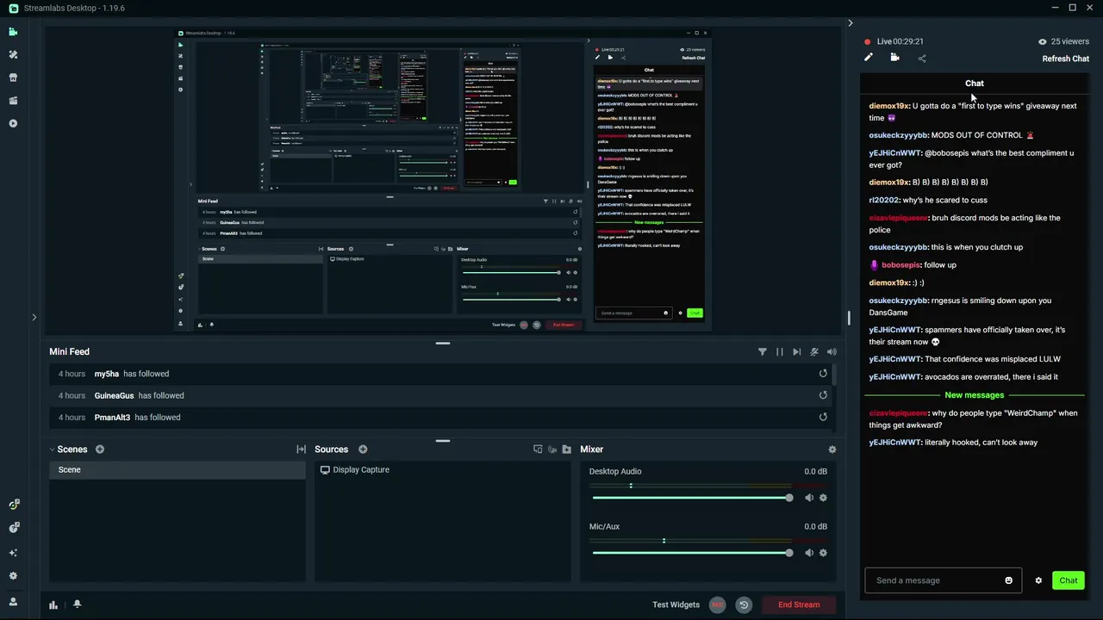This screenshot has height=620, width=1103.
Task: Click the New messages divider in chat
Action: [x=975, y=395]
